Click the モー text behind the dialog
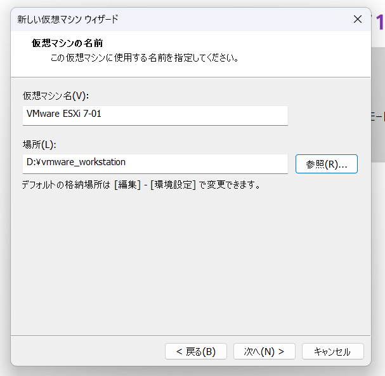Viewport: 385px width, 376px height. [377, 116]
